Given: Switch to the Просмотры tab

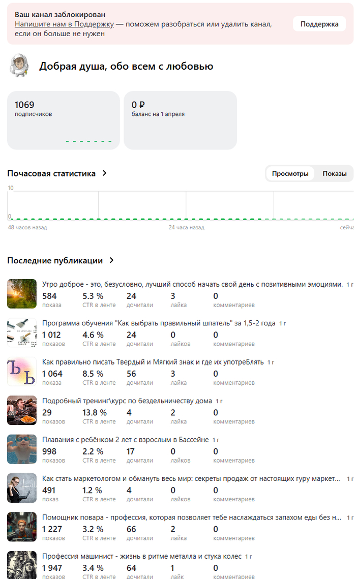Looking at the screenshot, I should (290, 174).
